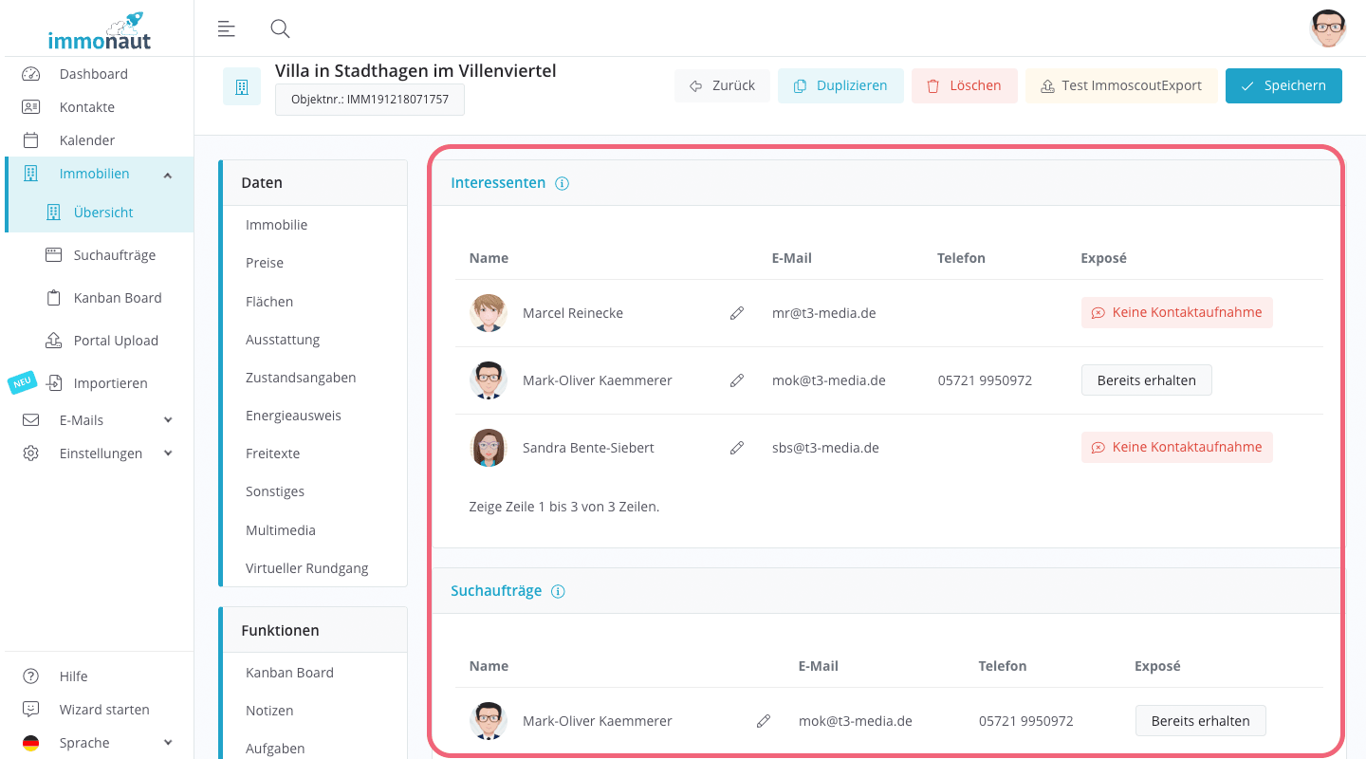The height and width of the screenshot is (759, 1366).
Task: Open the user profile avatar at top right
Action: click(x=1327, y=28)
